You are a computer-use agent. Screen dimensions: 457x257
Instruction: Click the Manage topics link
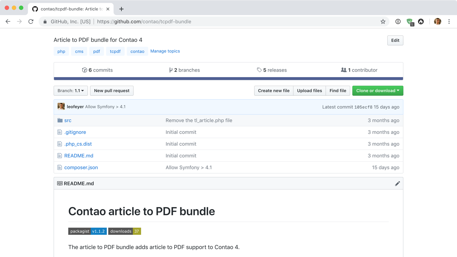tap(165, 51)
